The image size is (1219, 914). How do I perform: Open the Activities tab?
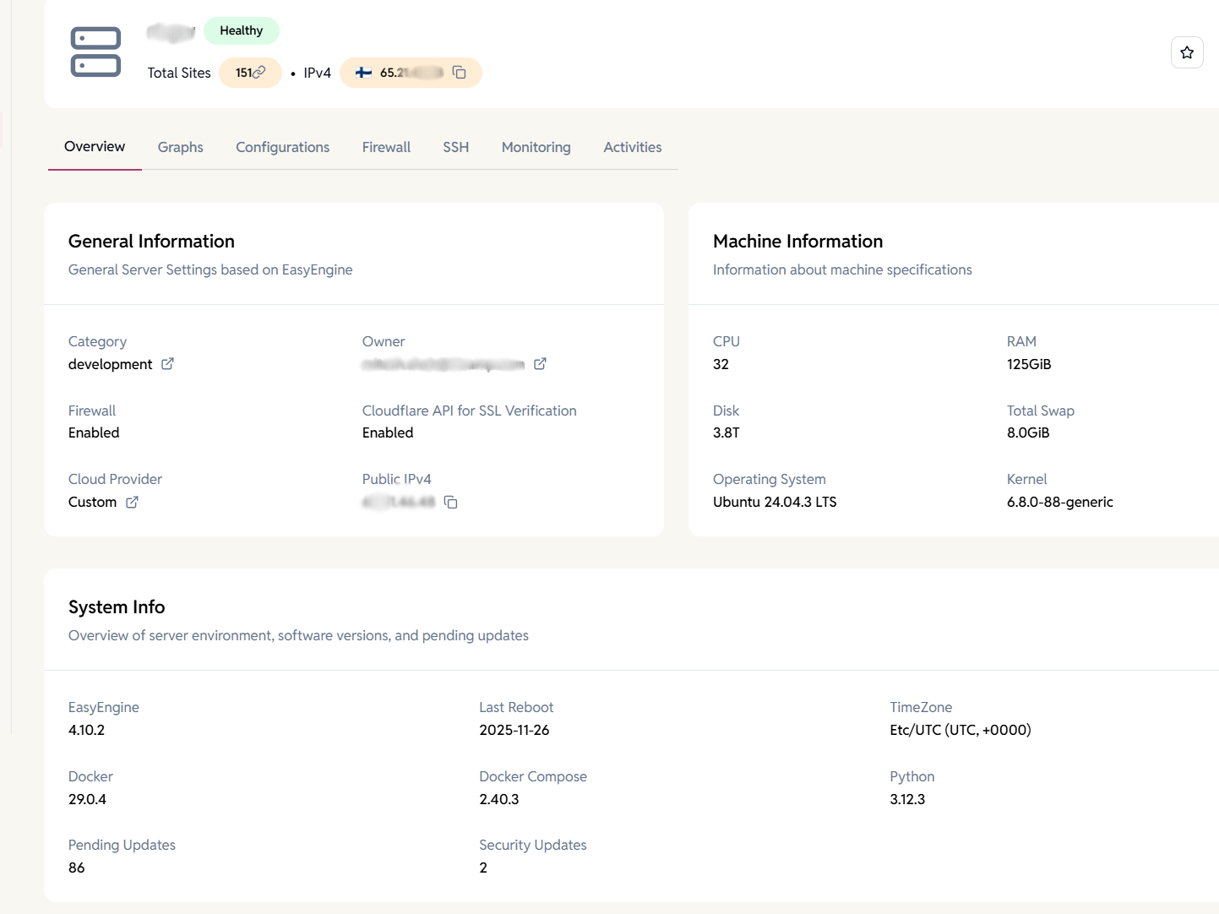tap(632, 147)
